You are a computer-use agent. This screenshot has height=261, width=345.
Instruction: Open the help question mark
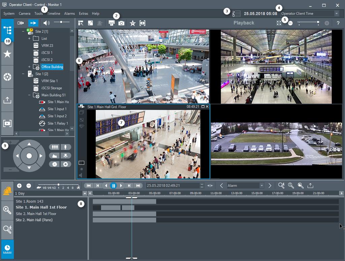click(x=338, y=23)
